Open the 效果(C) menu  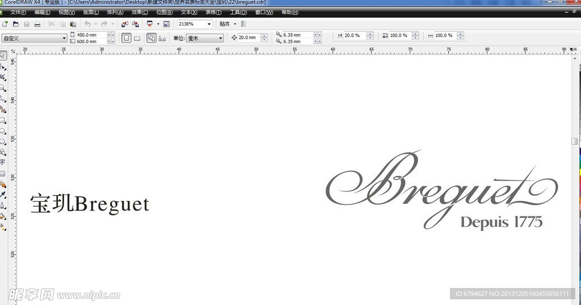pyautogui.click(x=140, y=12)
